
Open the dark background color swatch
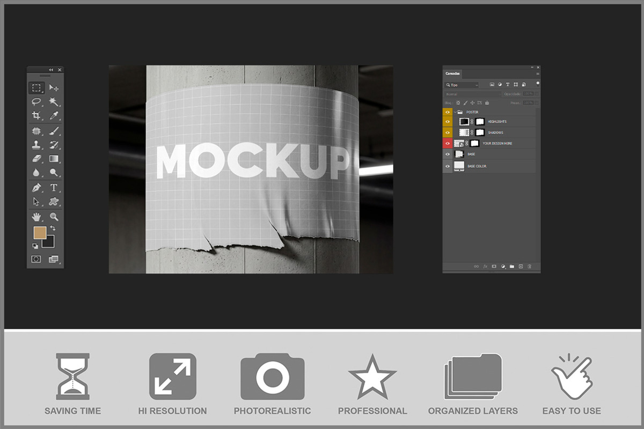49,243
